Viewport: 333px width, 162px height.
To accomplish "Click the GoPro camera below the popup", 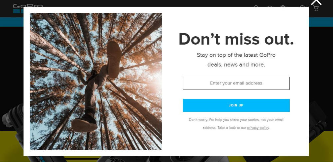I will pos(119,159).
